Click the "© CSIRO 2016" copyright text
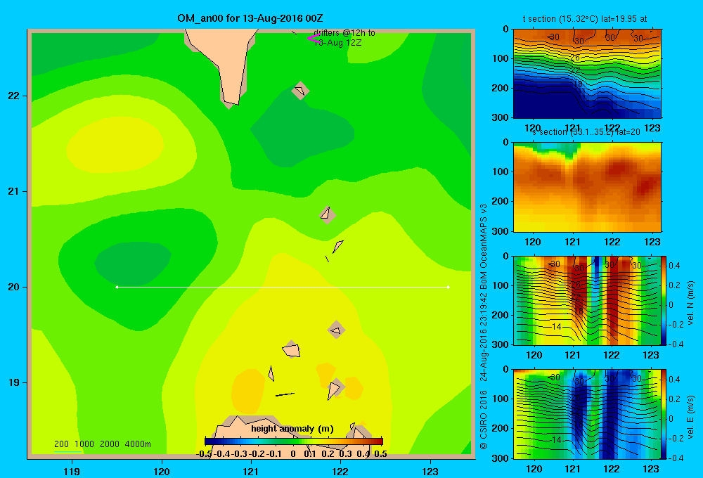The image size is (703, 478). click(x=484, y=420)
